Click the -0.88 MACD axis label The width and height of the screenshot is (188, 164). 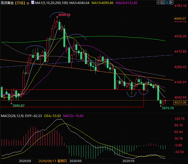(x=179, y=145)
